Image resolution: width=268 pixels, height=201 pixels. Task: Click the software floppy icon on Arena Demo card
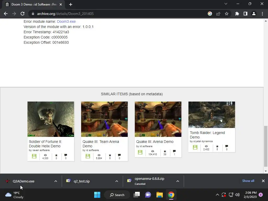point(140,152)
